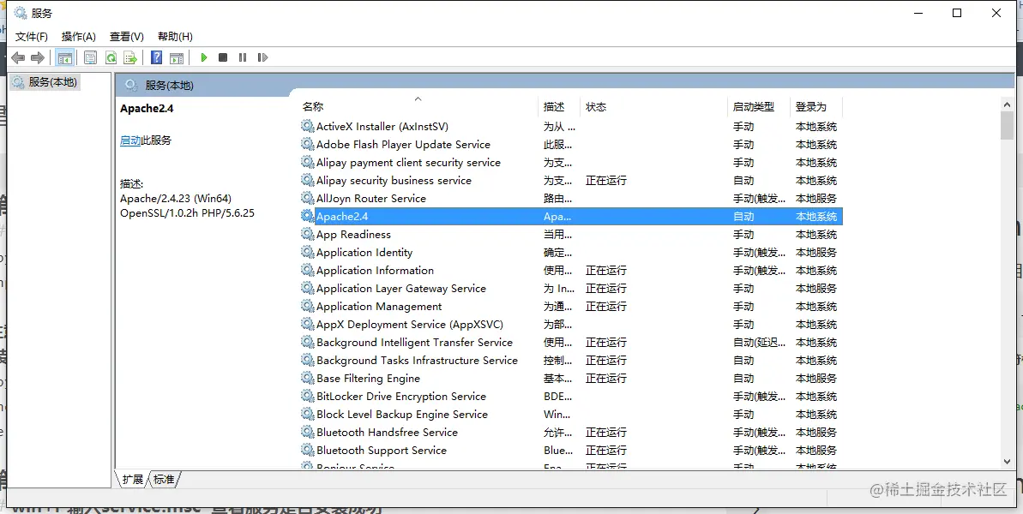The image size is (1023, 514).
Task: Select the Apache2.4 service row
Action: pos(571,216)
